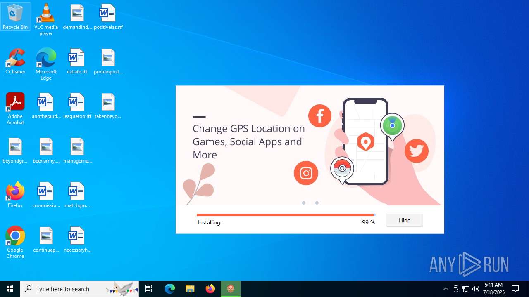Click the Instagram icon in installer banner
This screenshot has width=529, height=297.
(306, 173)
